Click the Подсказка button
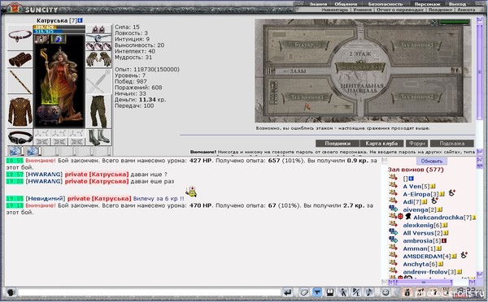Viewport: 488px width, 302px height. tap(452, 144)
